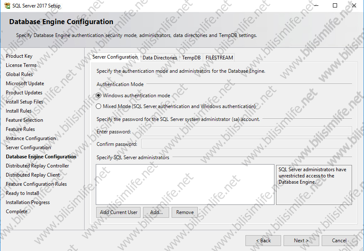Click the Back button
The width and height of the screenshot is (364, 251).
[263, 241]
